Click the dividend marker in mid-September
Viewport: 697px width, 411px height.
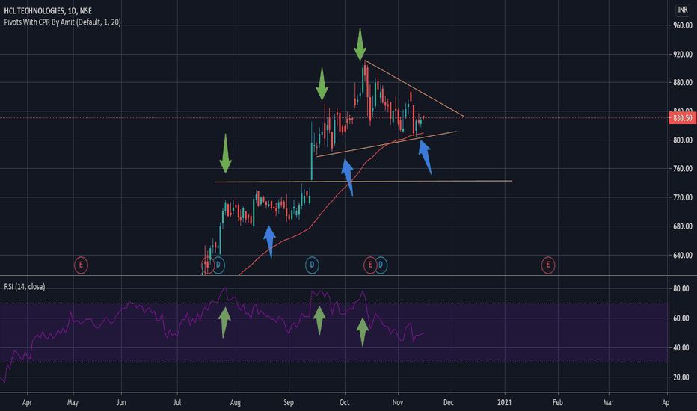(312, 265)
